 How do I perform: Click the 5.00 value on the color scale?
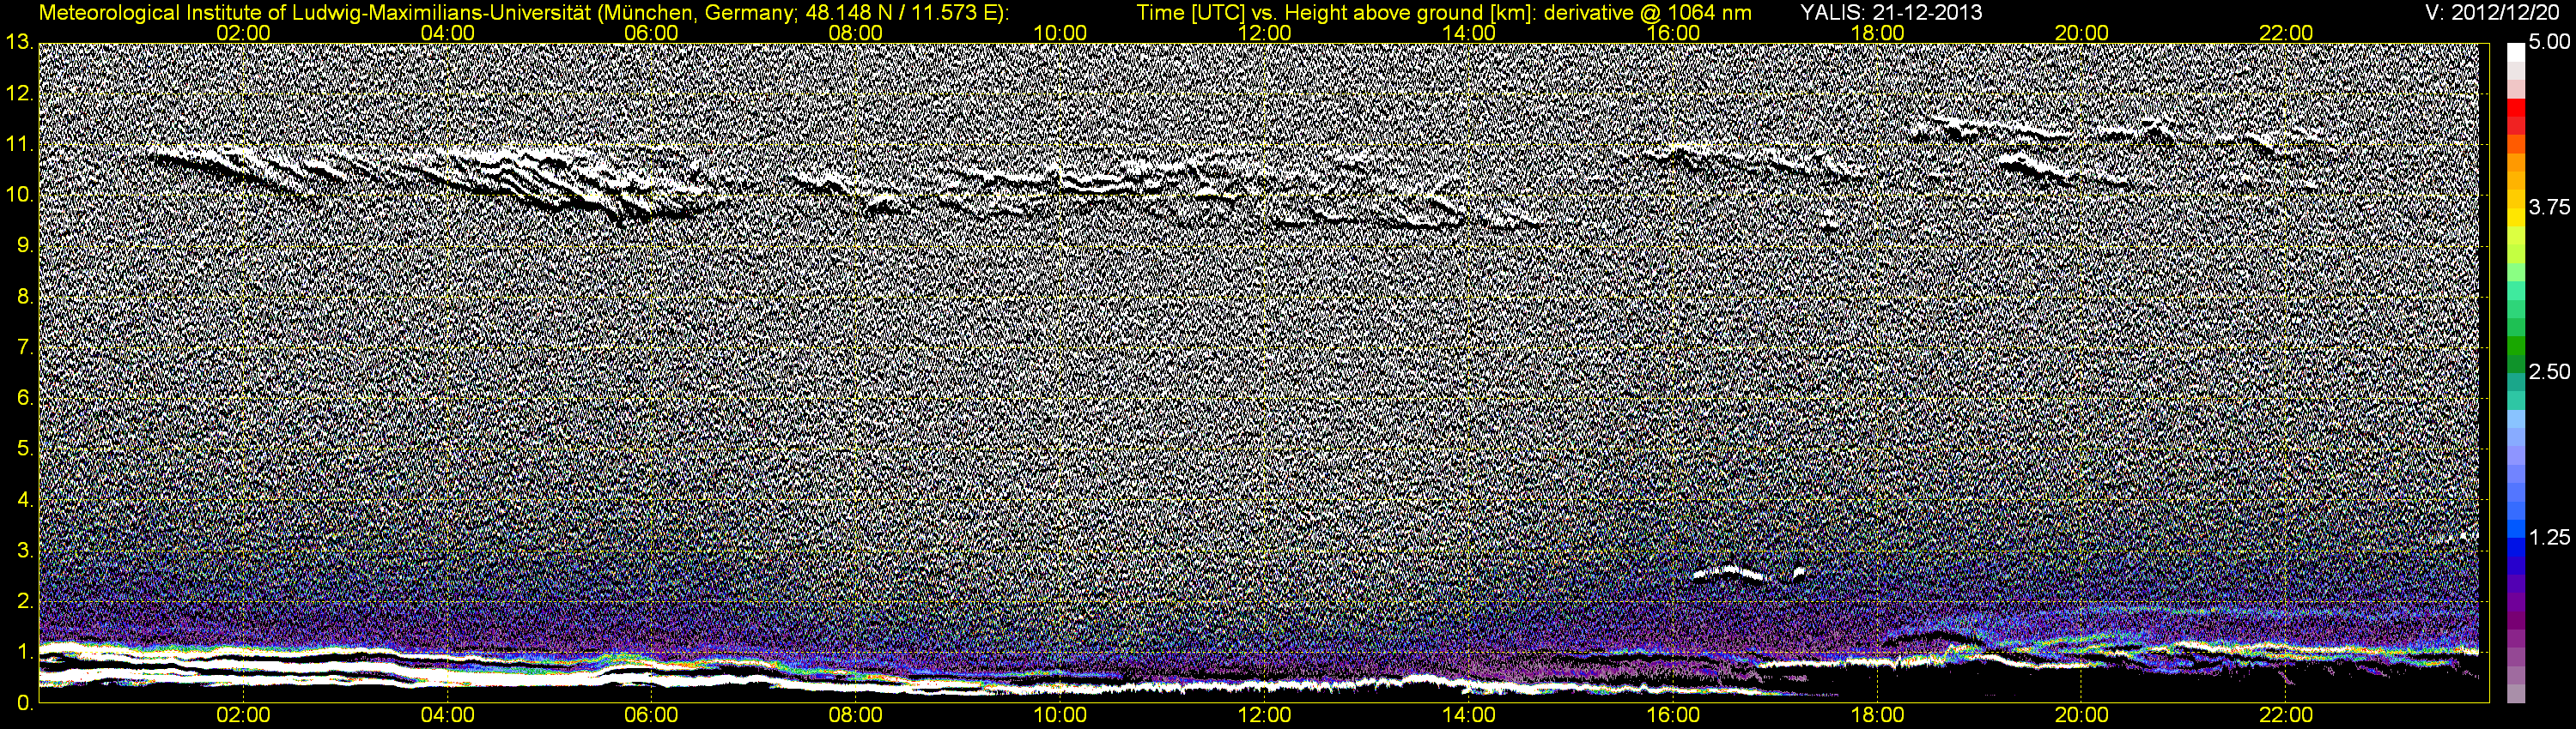tap(2549, 43)
